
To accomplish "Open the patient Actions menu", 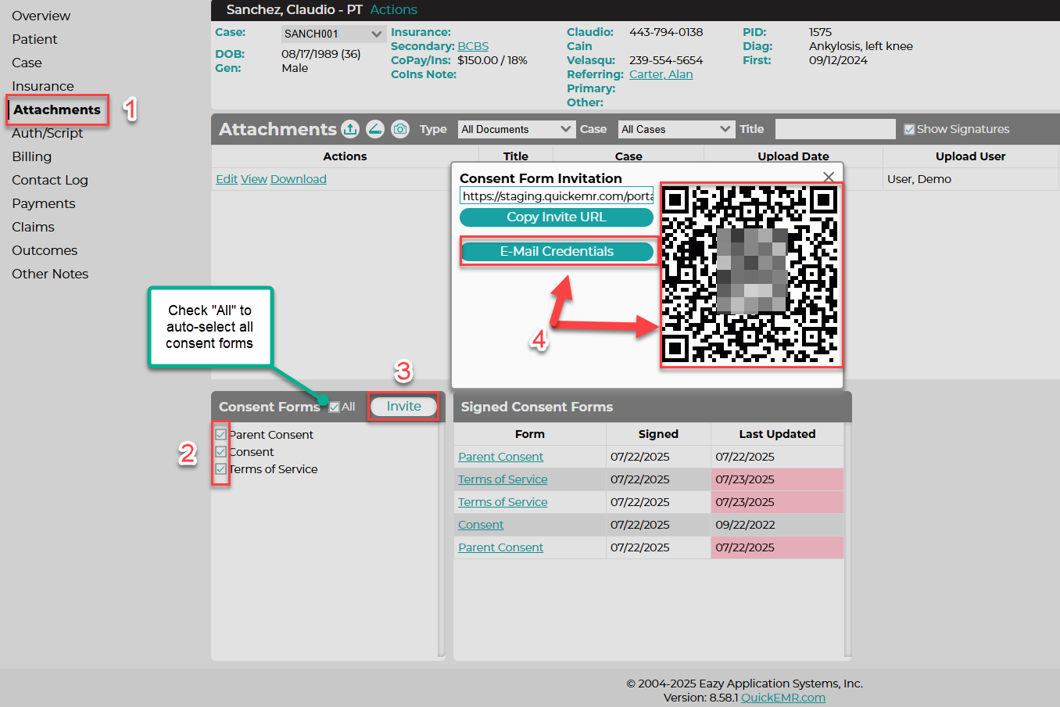I will [393, 9].
